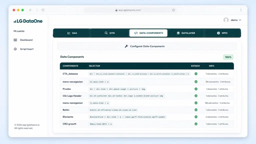Click green check for Clic Logo Header

pyautogui.click(x=196, y=96)
